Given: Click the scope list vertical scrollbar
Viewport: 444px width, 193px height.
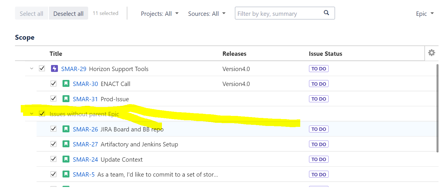Looking at the screenshot, I should (x=437, y=108).
